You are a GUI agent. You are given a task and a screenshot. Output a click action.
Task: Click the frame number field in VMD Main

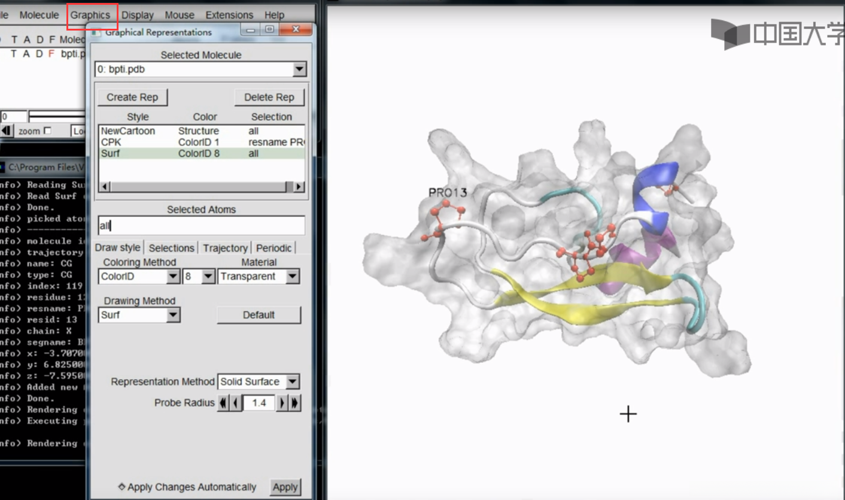[x=13, y=116]
